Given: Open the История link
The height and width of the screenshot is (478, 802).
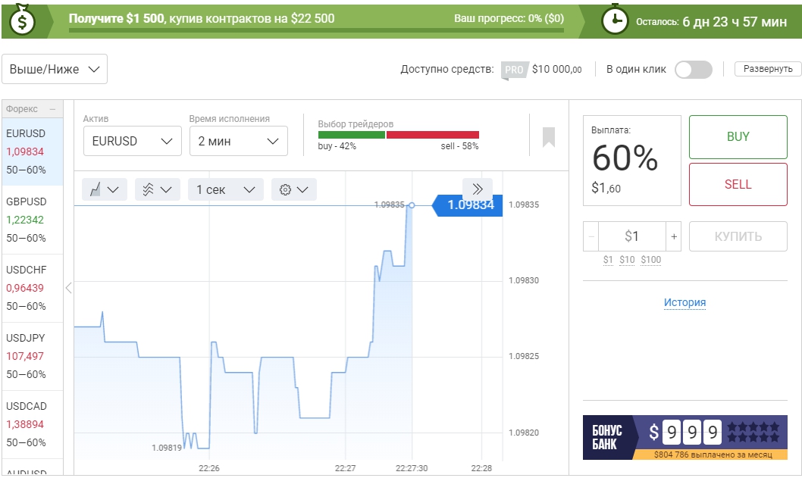Looking at the screenshot, I should [x=685, y=302].
